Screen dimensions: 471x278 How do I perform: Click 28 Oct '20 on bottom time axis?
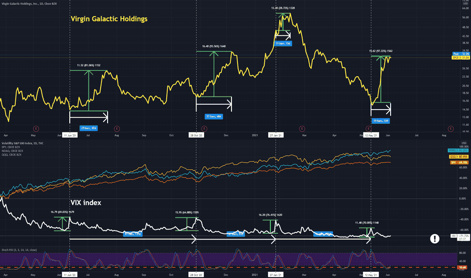pyautogui.click(x=196, y=274)
